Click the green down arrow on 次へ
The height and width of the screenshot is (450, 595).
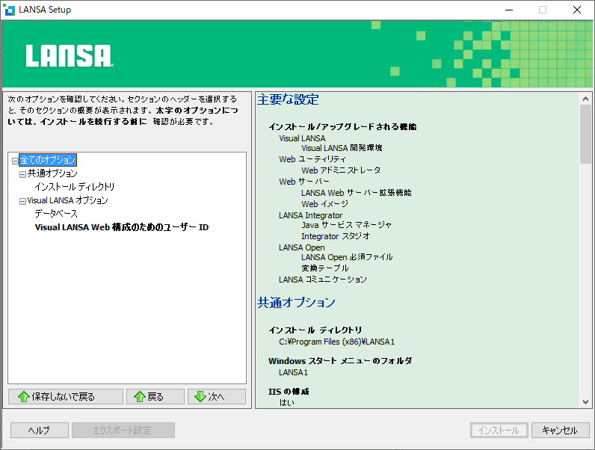(200, 396)
